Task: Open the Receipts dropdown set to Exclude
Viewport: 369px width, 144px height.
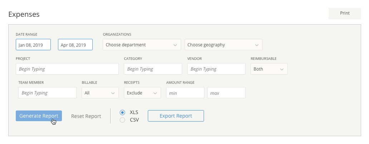Action: 142,93
